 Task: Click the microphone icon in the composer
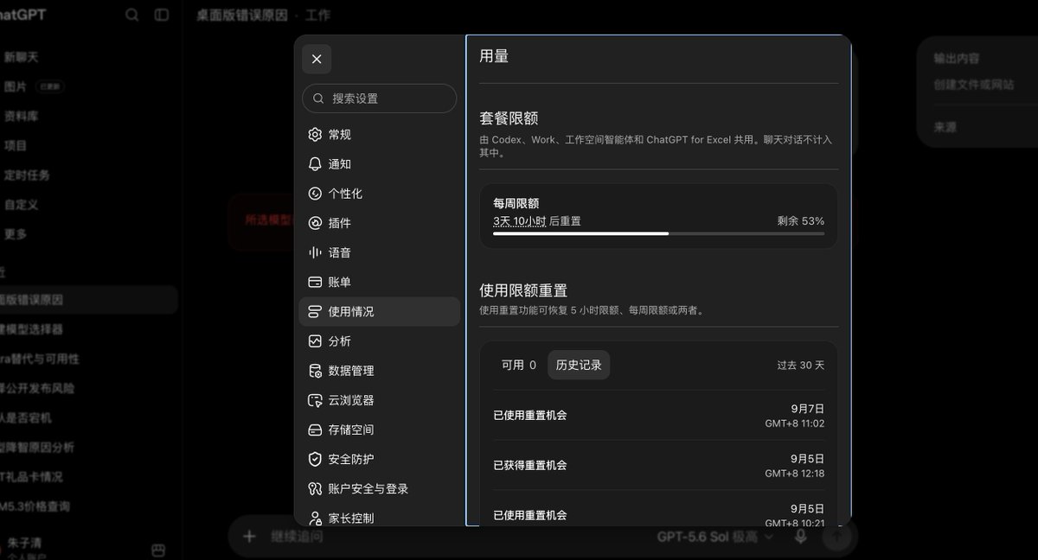(x=801, y=537)
